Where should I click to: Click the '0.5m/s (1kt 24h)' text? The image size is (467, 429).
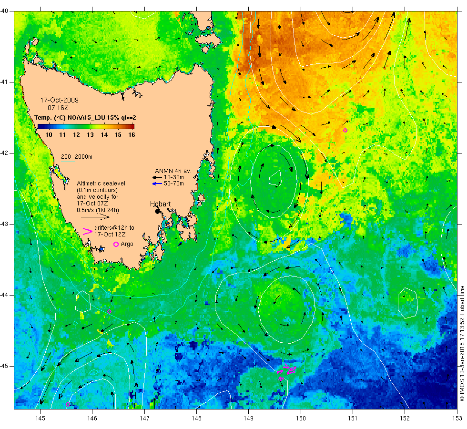98,210
